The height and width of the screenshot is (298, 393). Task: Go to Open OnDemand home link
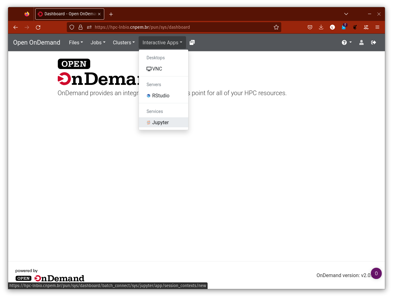(x=37, y=42)
